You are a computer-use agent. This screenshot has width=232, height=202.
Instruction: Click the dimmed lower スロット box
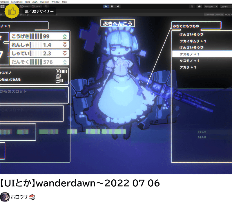pyautogui.click(x=32, y=113)
